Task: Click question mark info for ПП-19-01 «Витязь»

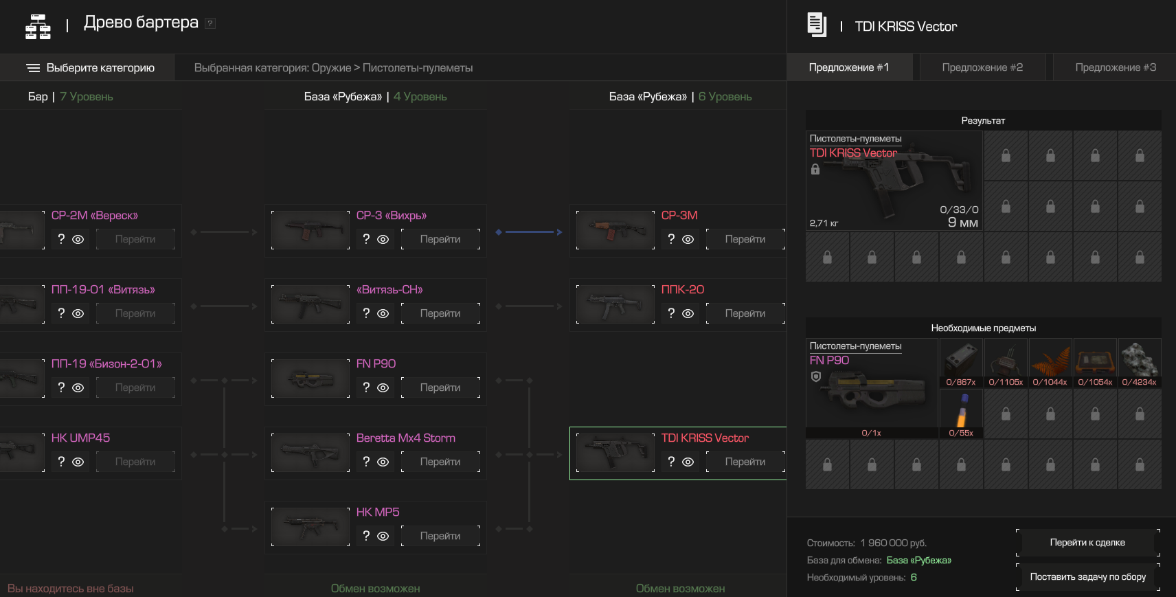Action: (61, 313)
